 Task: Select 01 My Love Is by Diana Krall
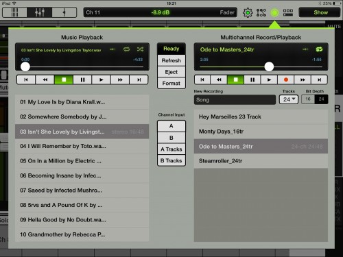(82, 102)
